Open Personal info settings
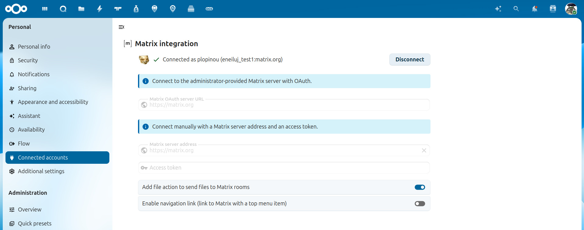Image resolution: width=584 pixels, height=230 pixels. pos(57,46)
